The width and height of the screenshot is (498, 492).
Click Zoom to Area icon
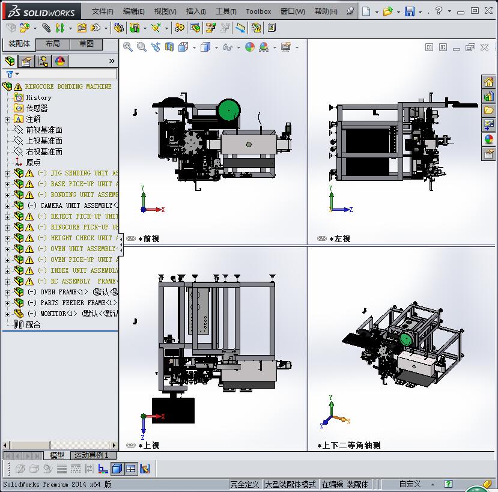141,47
